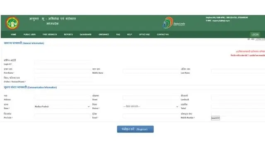Open the HOME menu item
The width and height of the screenshot is (265, 149).
pos(14,34)
